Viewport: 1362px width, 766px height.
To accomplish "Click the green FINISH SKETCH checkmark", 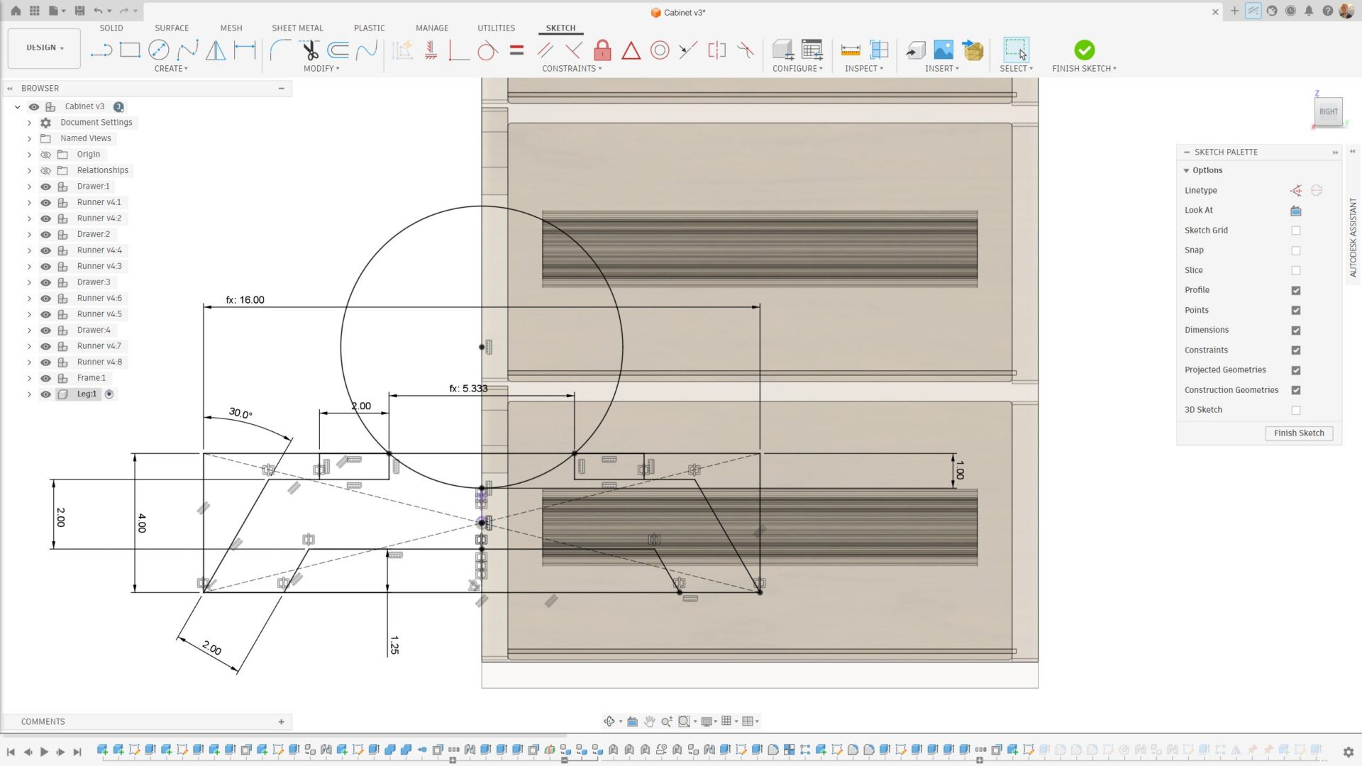I will (x=1084, y=50).
